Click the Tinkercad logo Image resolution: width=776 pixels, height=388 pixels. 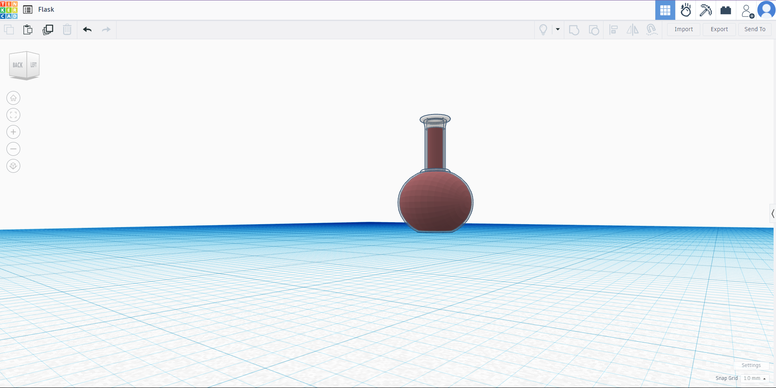point(9,10)
